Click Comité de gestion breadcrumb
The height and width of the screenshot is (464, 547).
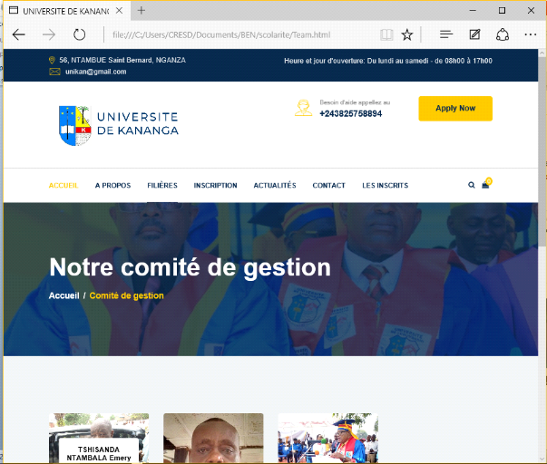pos(126,295)
